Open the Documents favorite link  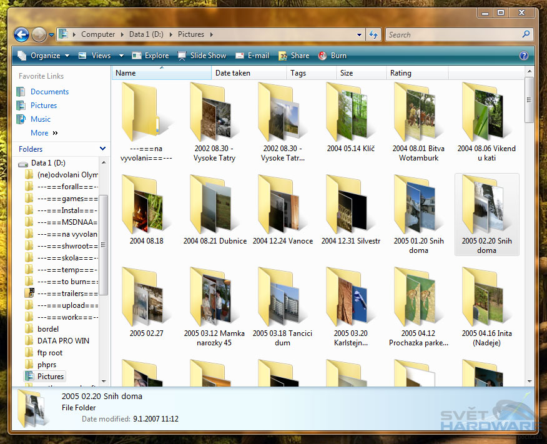(49, 92)
